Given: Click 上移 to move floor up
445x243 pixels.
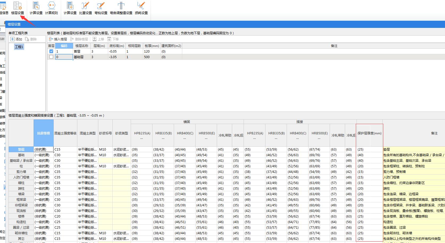Looking at the screenshot, I should pyautogui.click(x=98, y=39).
